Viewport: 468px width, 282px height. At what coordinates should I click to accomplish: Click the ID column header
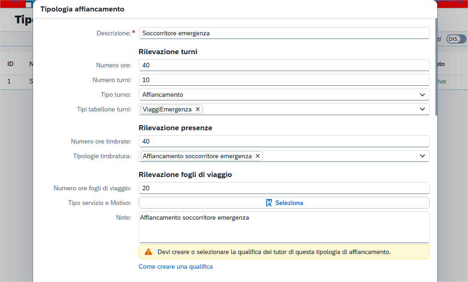point(11,64)
